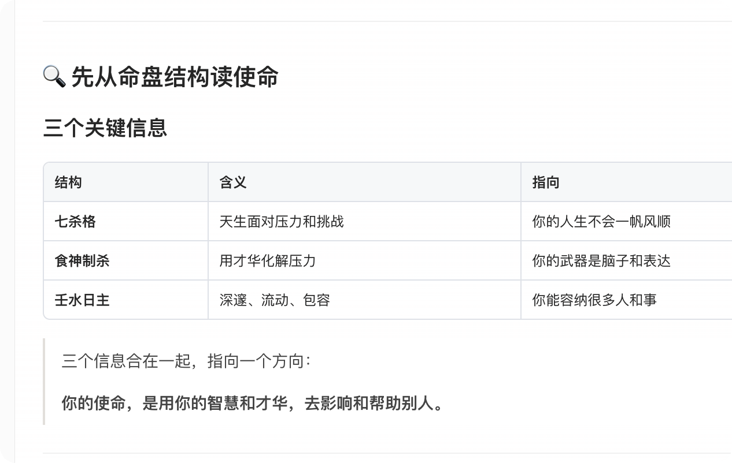Select the 指向 table column header
732x463 pixels.
tap(546, 182)
